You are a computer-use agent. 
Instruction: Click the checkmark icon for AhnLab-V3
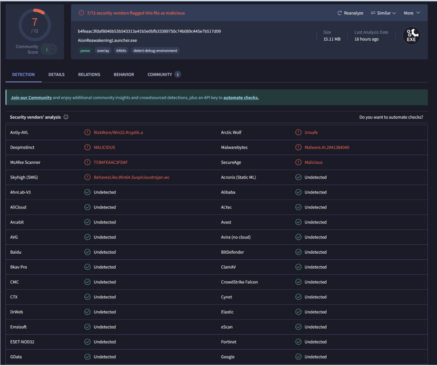[x=88, y=192]
